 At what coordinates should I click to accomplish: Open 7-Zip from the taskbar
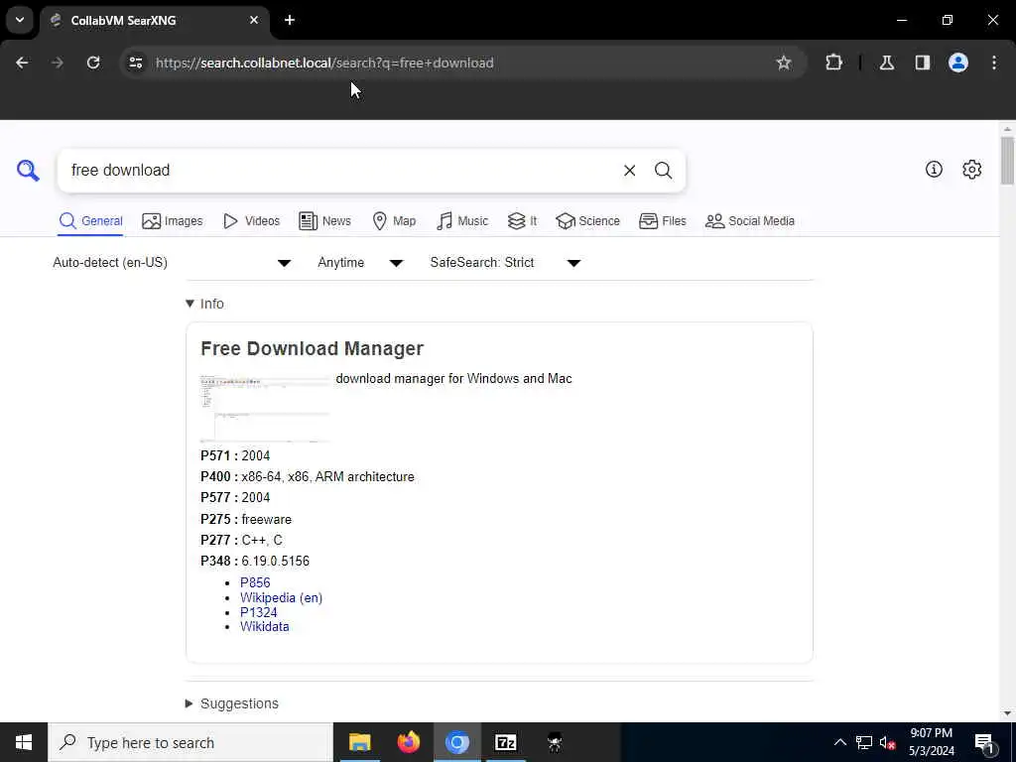click(x=505, y=742)
